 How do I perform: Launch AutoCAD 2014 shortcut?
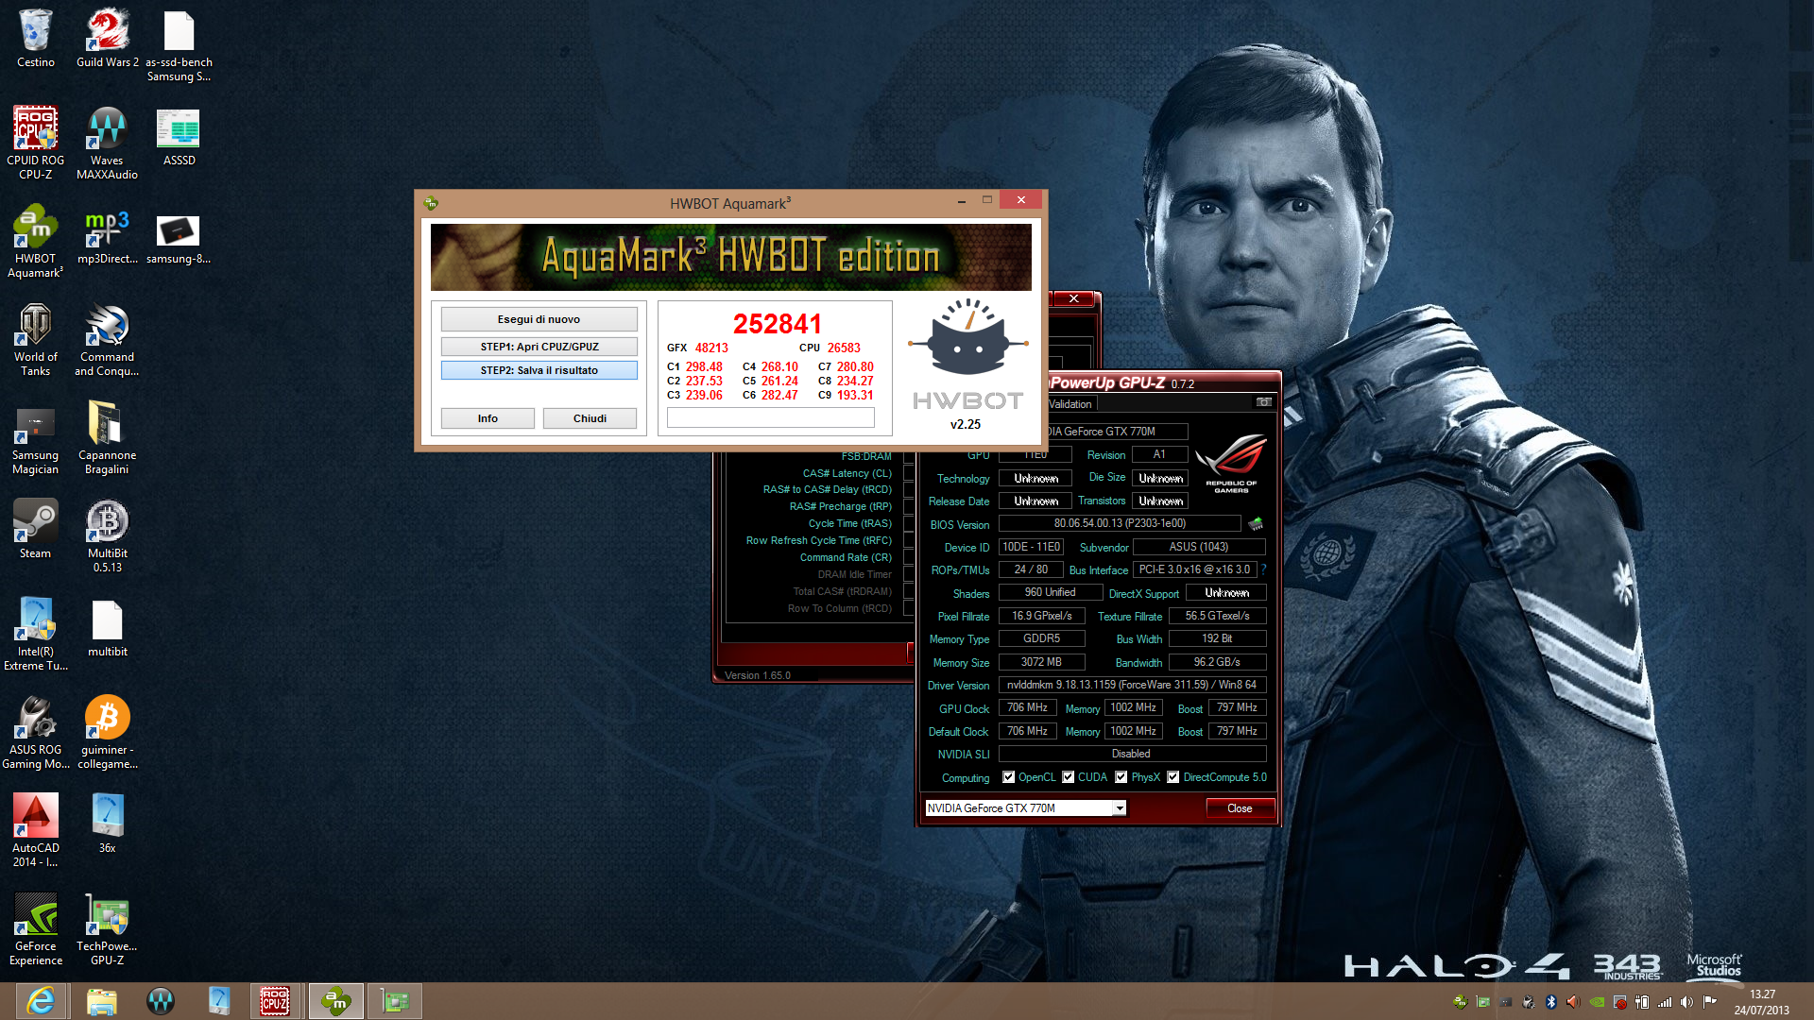(x=36, y=831)
